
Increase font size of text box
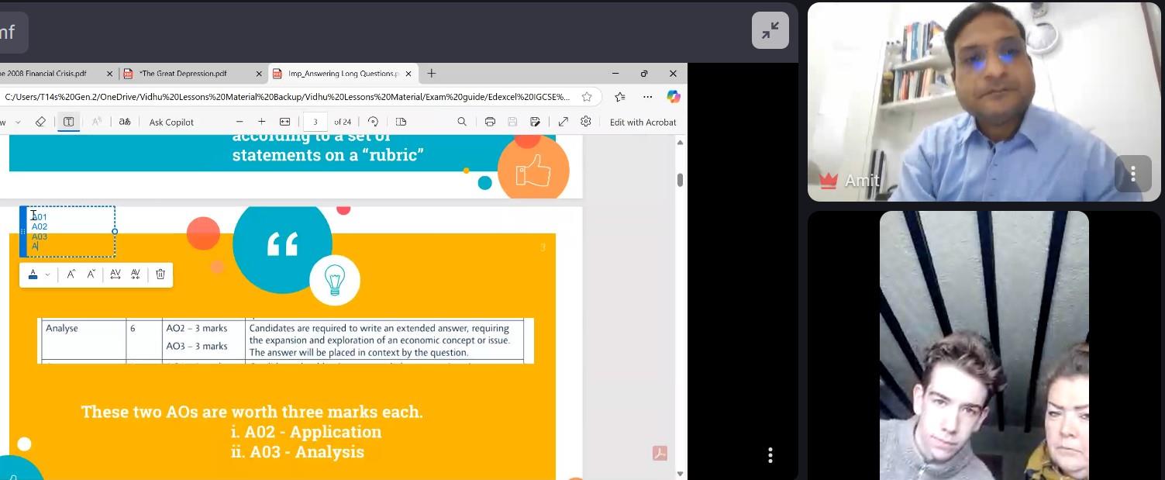pyautogui.click(x=71, y=274)
